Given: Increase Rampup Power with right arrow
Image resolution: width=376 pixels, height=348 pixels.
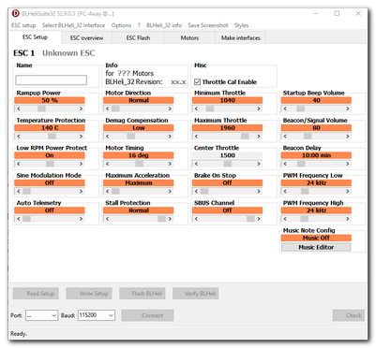Looking at the screenshot, I should coord(82,109).
